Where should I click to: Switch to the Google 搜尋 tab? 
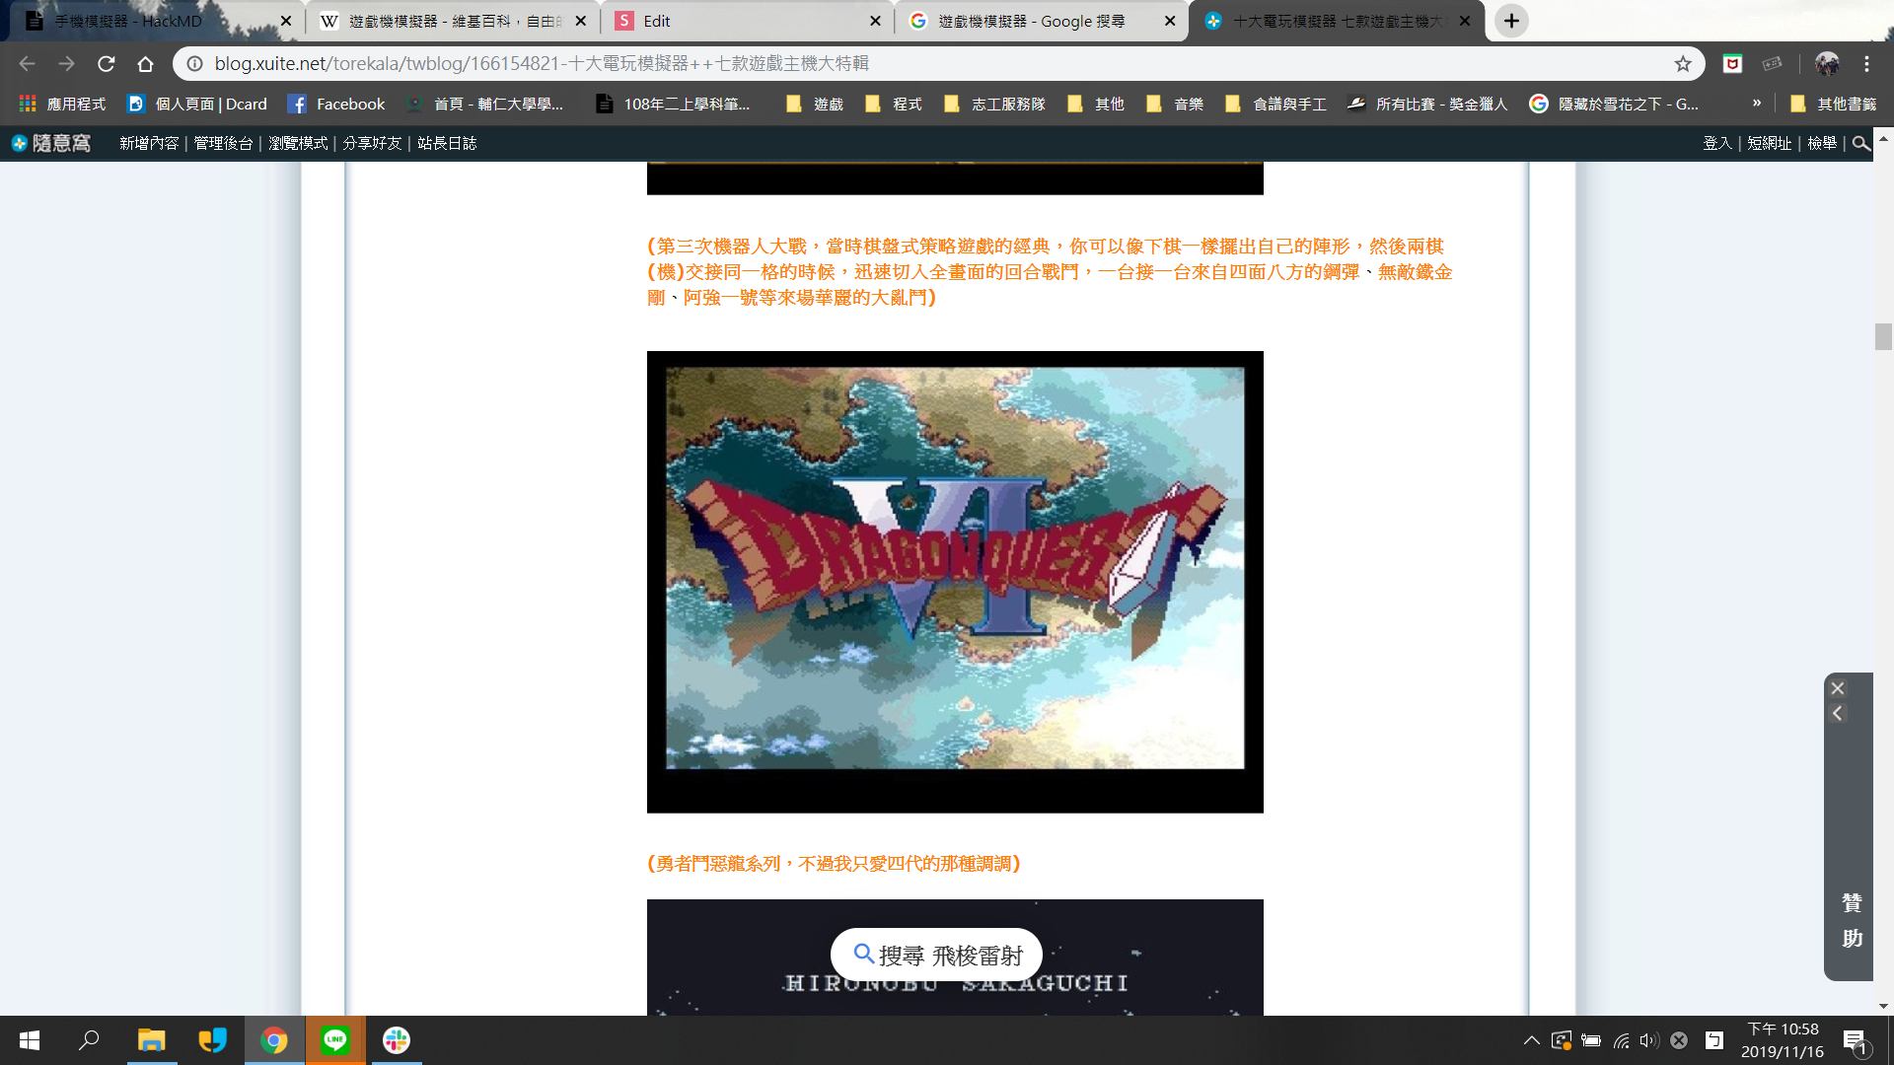tap(1031, 21)
